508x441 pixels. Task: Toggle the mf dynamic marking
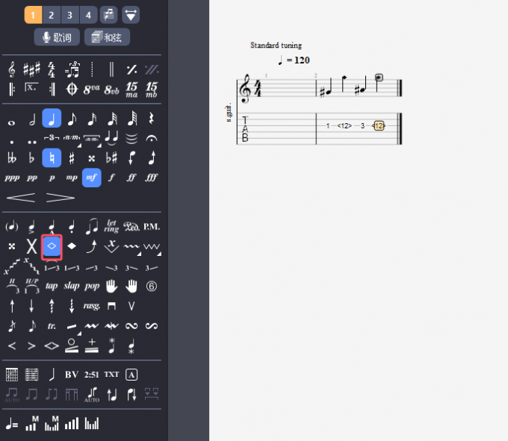coord(92,178)
